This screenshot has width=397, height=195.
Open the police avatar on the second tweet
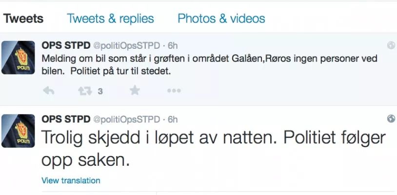pos(19,131)
